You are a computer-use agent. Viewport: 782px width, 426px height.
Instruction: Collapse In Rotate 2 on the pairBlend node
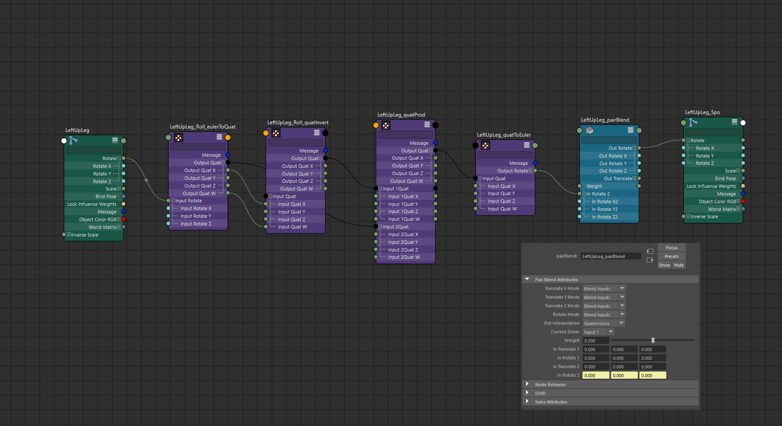[584, 194]
